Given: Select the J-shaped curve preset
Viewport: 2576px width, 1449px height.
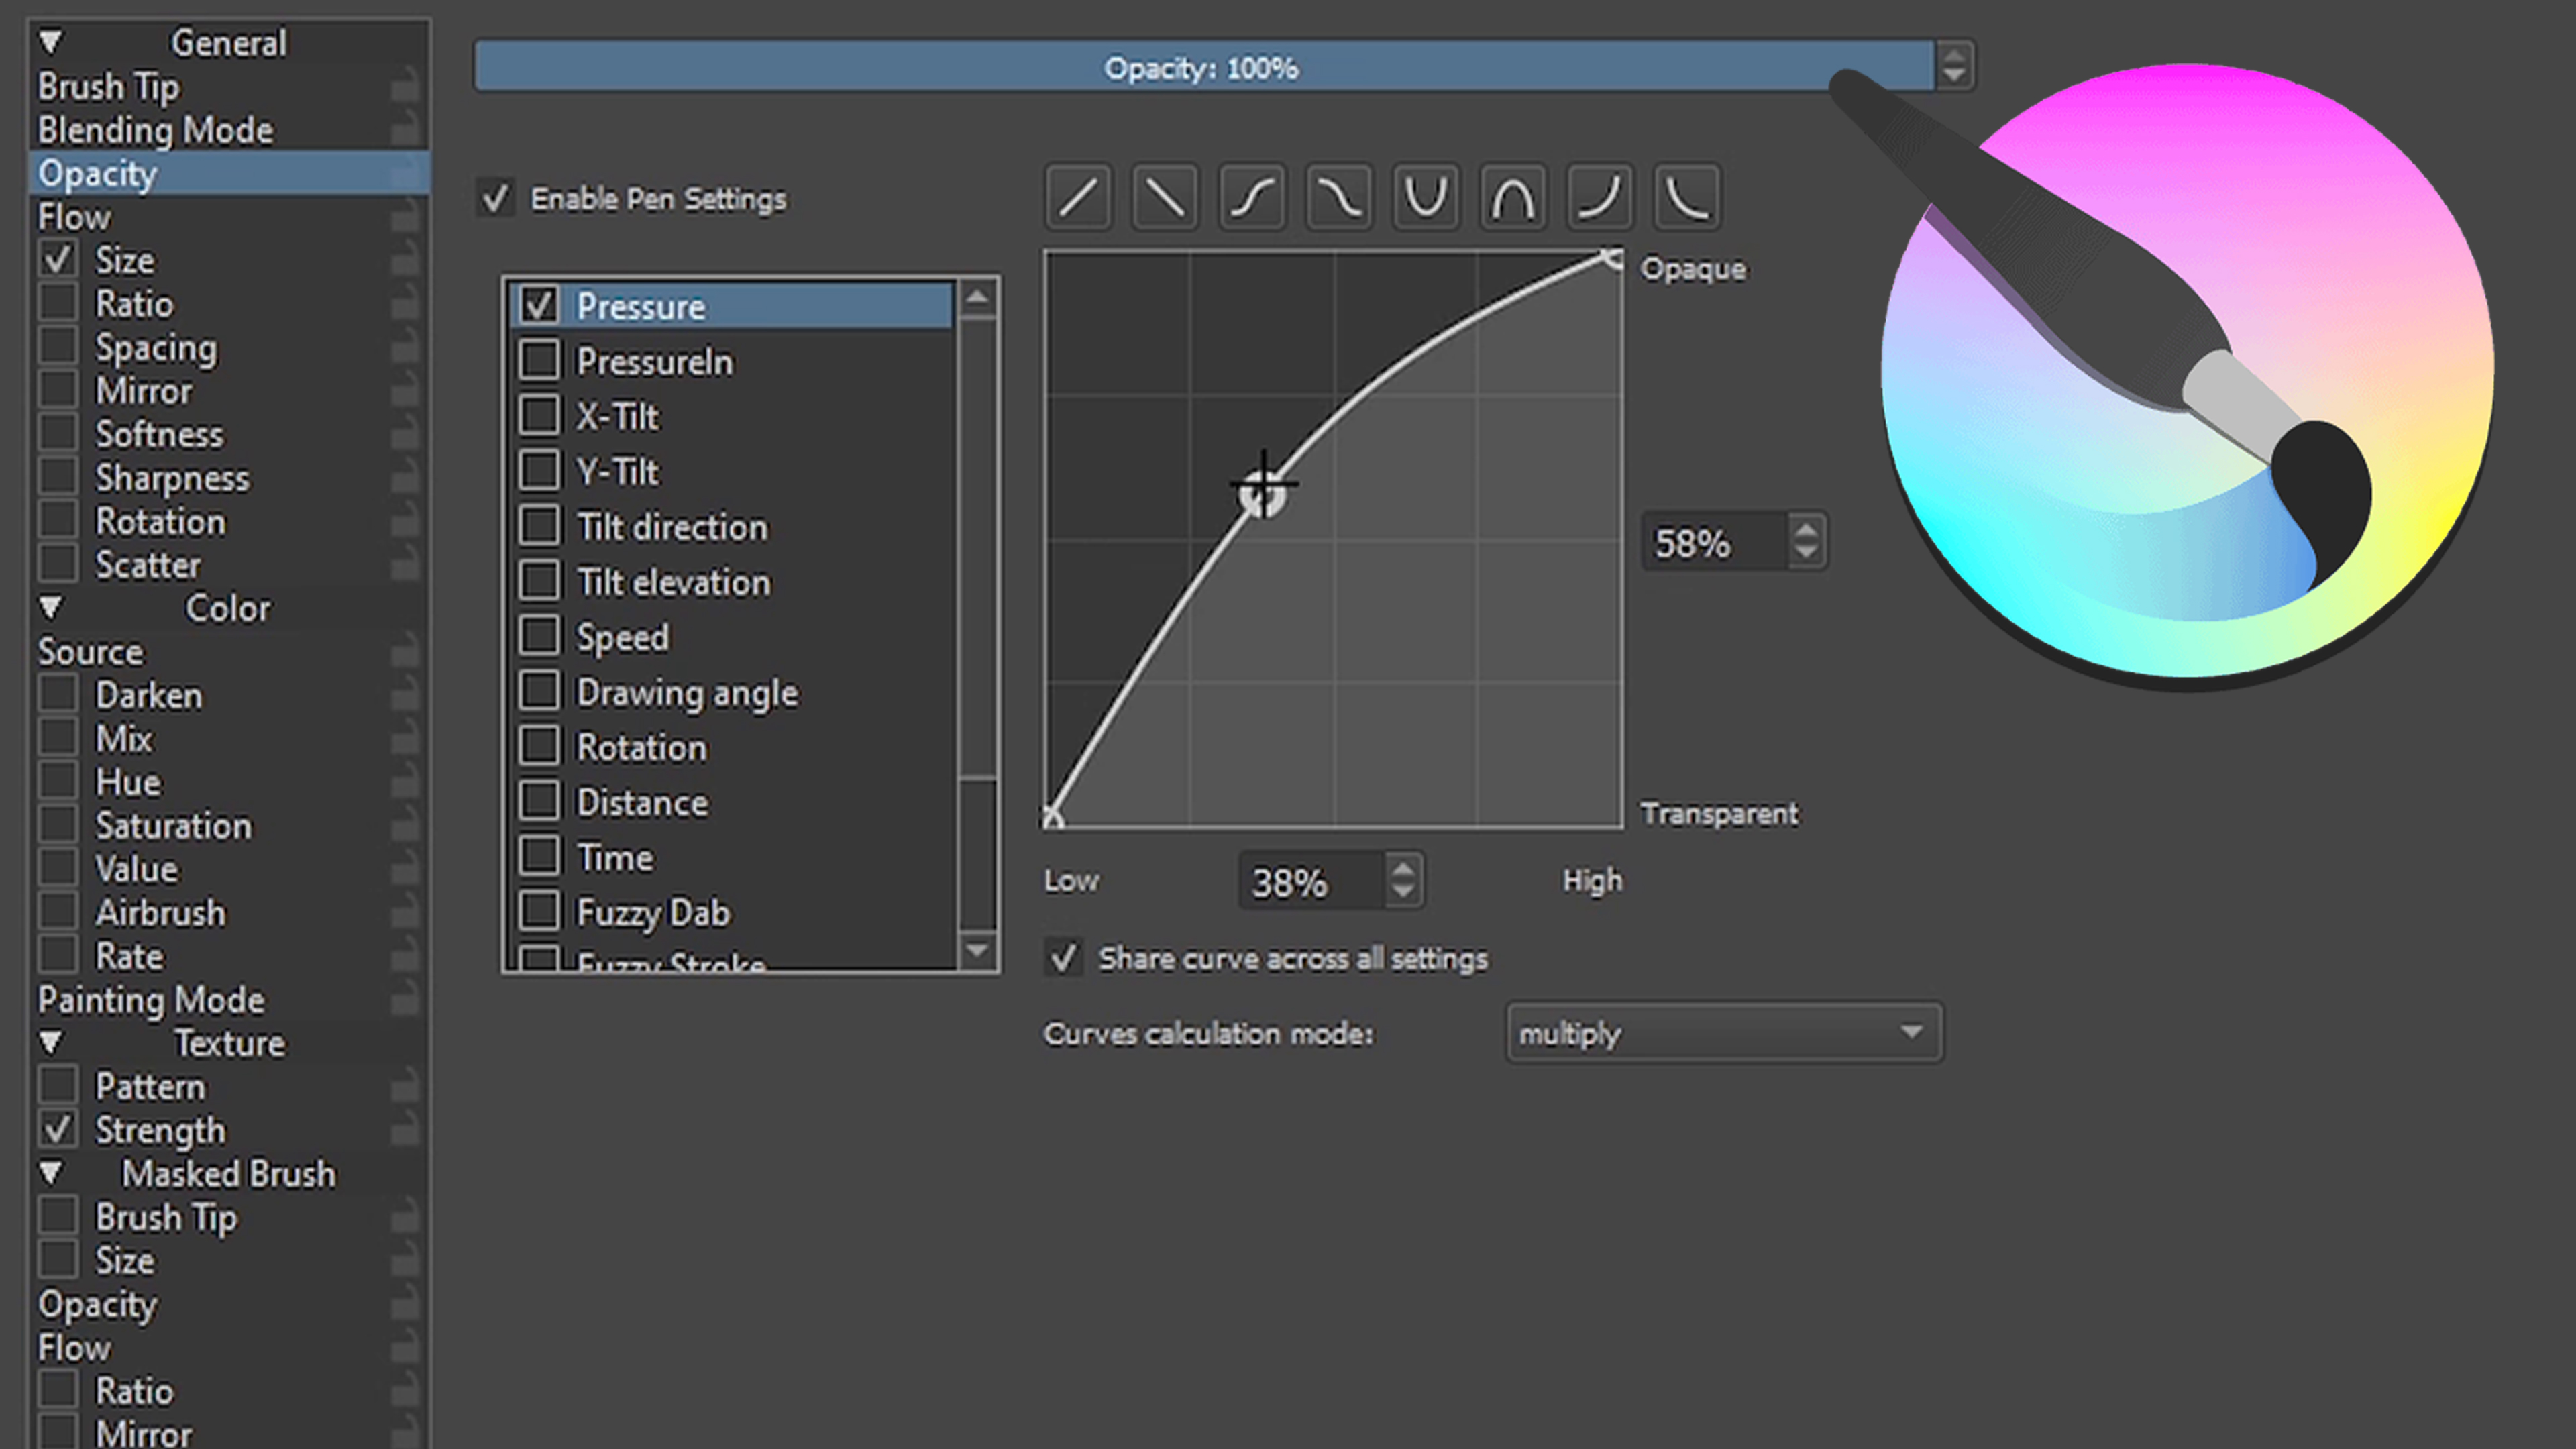Looking at the screenshot, I should pos(1600,197).
